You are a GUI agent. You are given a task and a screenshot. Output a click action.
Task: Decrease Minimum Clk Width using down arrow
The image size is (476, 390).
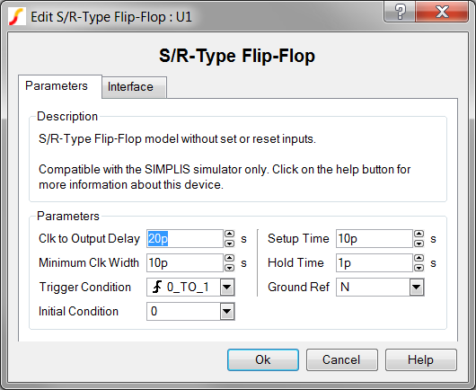coord(230,268)
